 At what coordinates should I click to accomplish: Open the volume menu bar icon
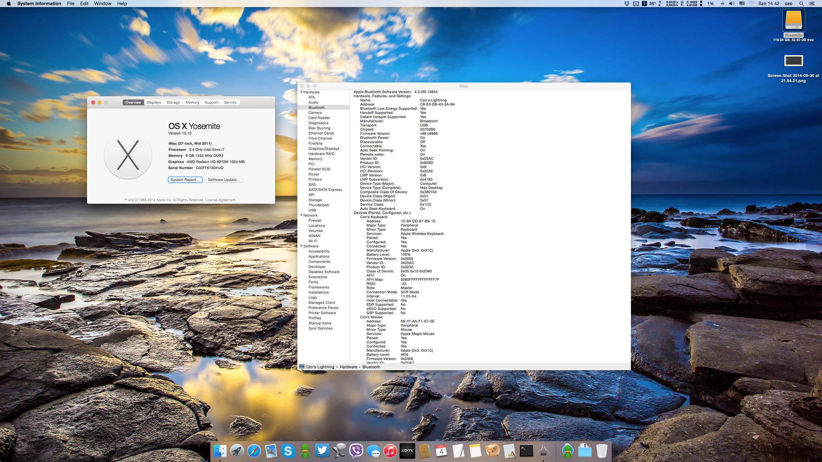731,4
